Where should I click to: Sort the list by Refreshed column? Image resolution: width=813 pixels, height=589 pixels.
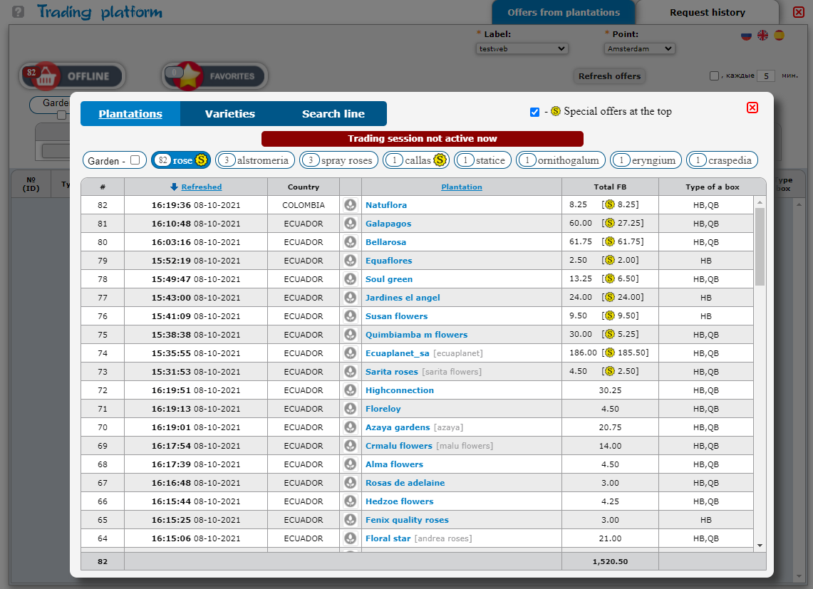pyautogui.click(x=201, y=187)
